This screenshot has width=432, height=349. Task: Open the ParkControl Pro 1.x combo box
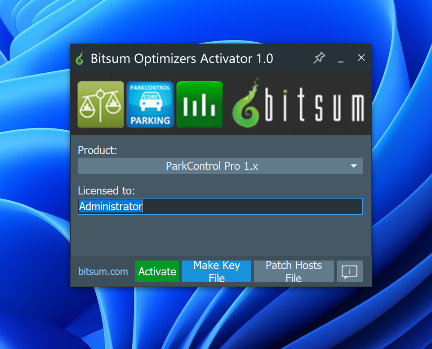click(212, 166)
